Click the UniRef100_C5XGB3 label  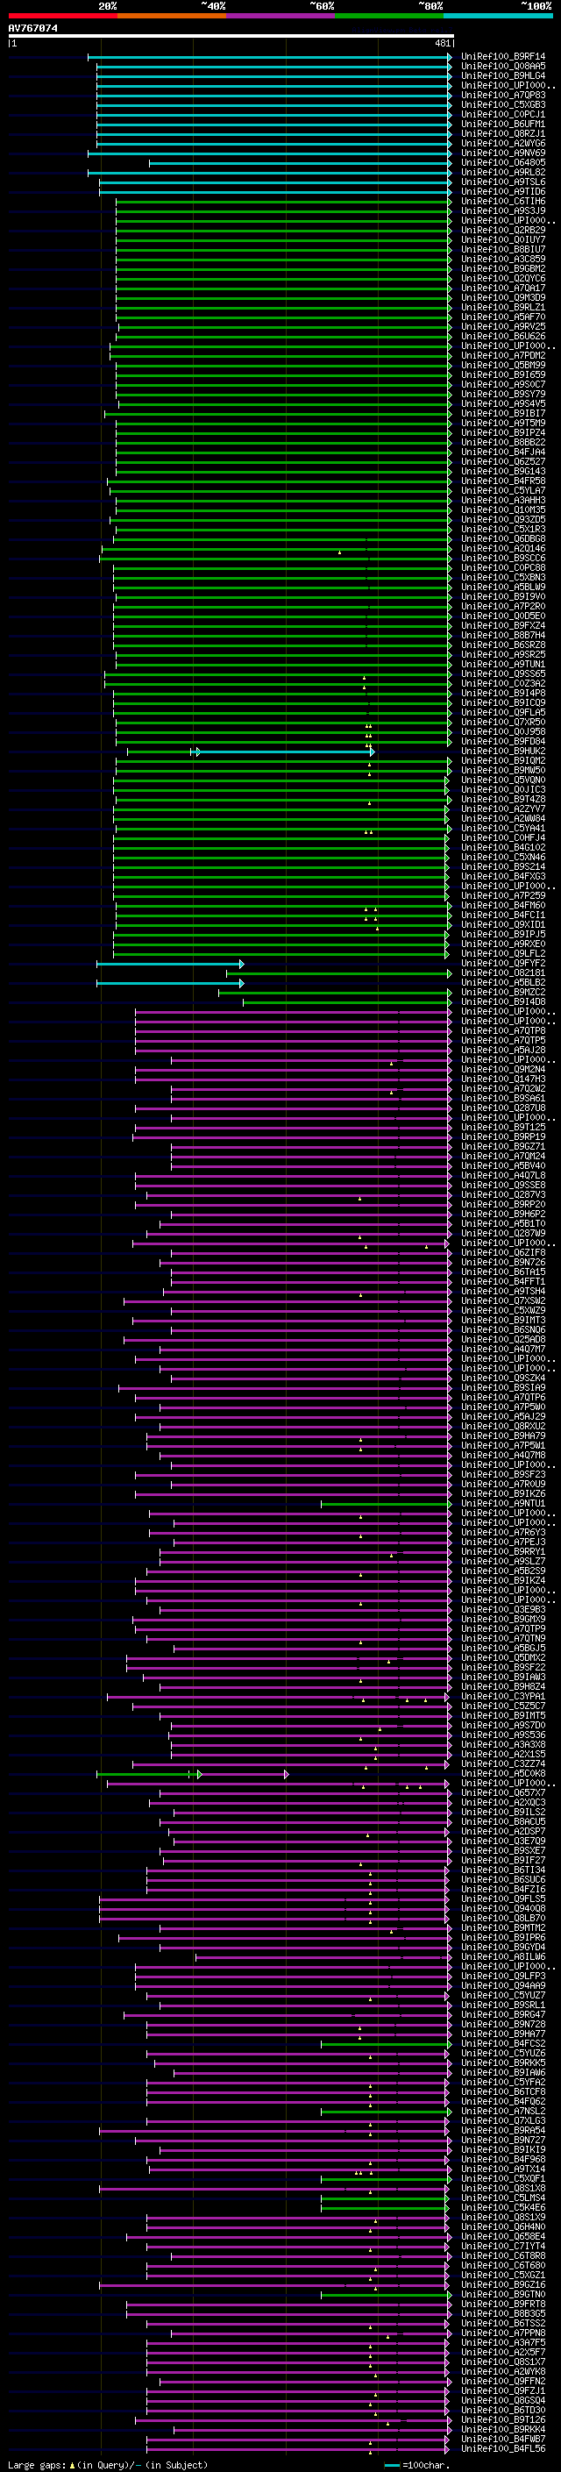click(503, 104)
